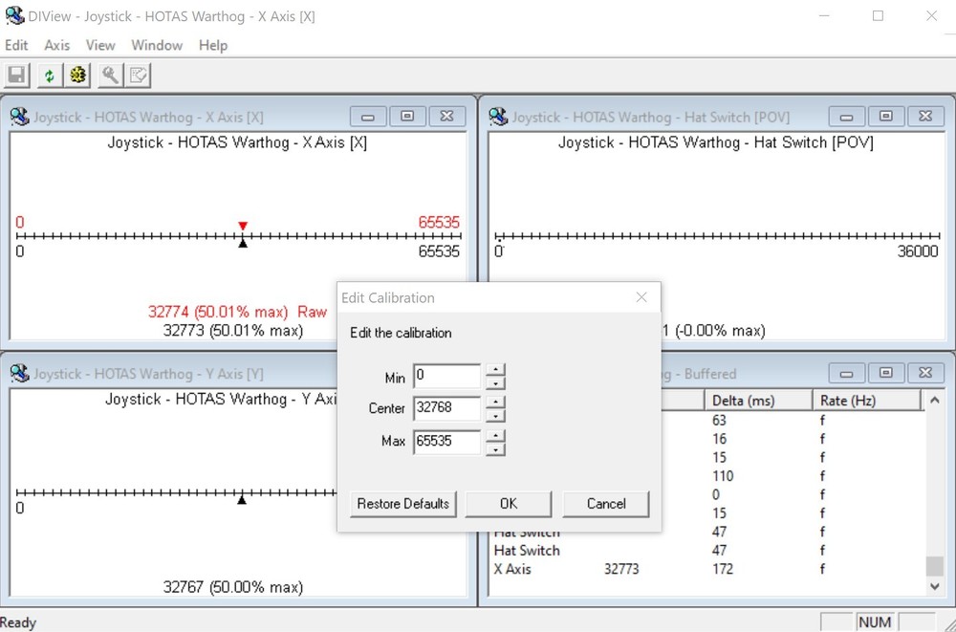Click the X Axis value 32773 (50.01% max)
The width and height of the screenshot is (956, 632).
[233, 331]
